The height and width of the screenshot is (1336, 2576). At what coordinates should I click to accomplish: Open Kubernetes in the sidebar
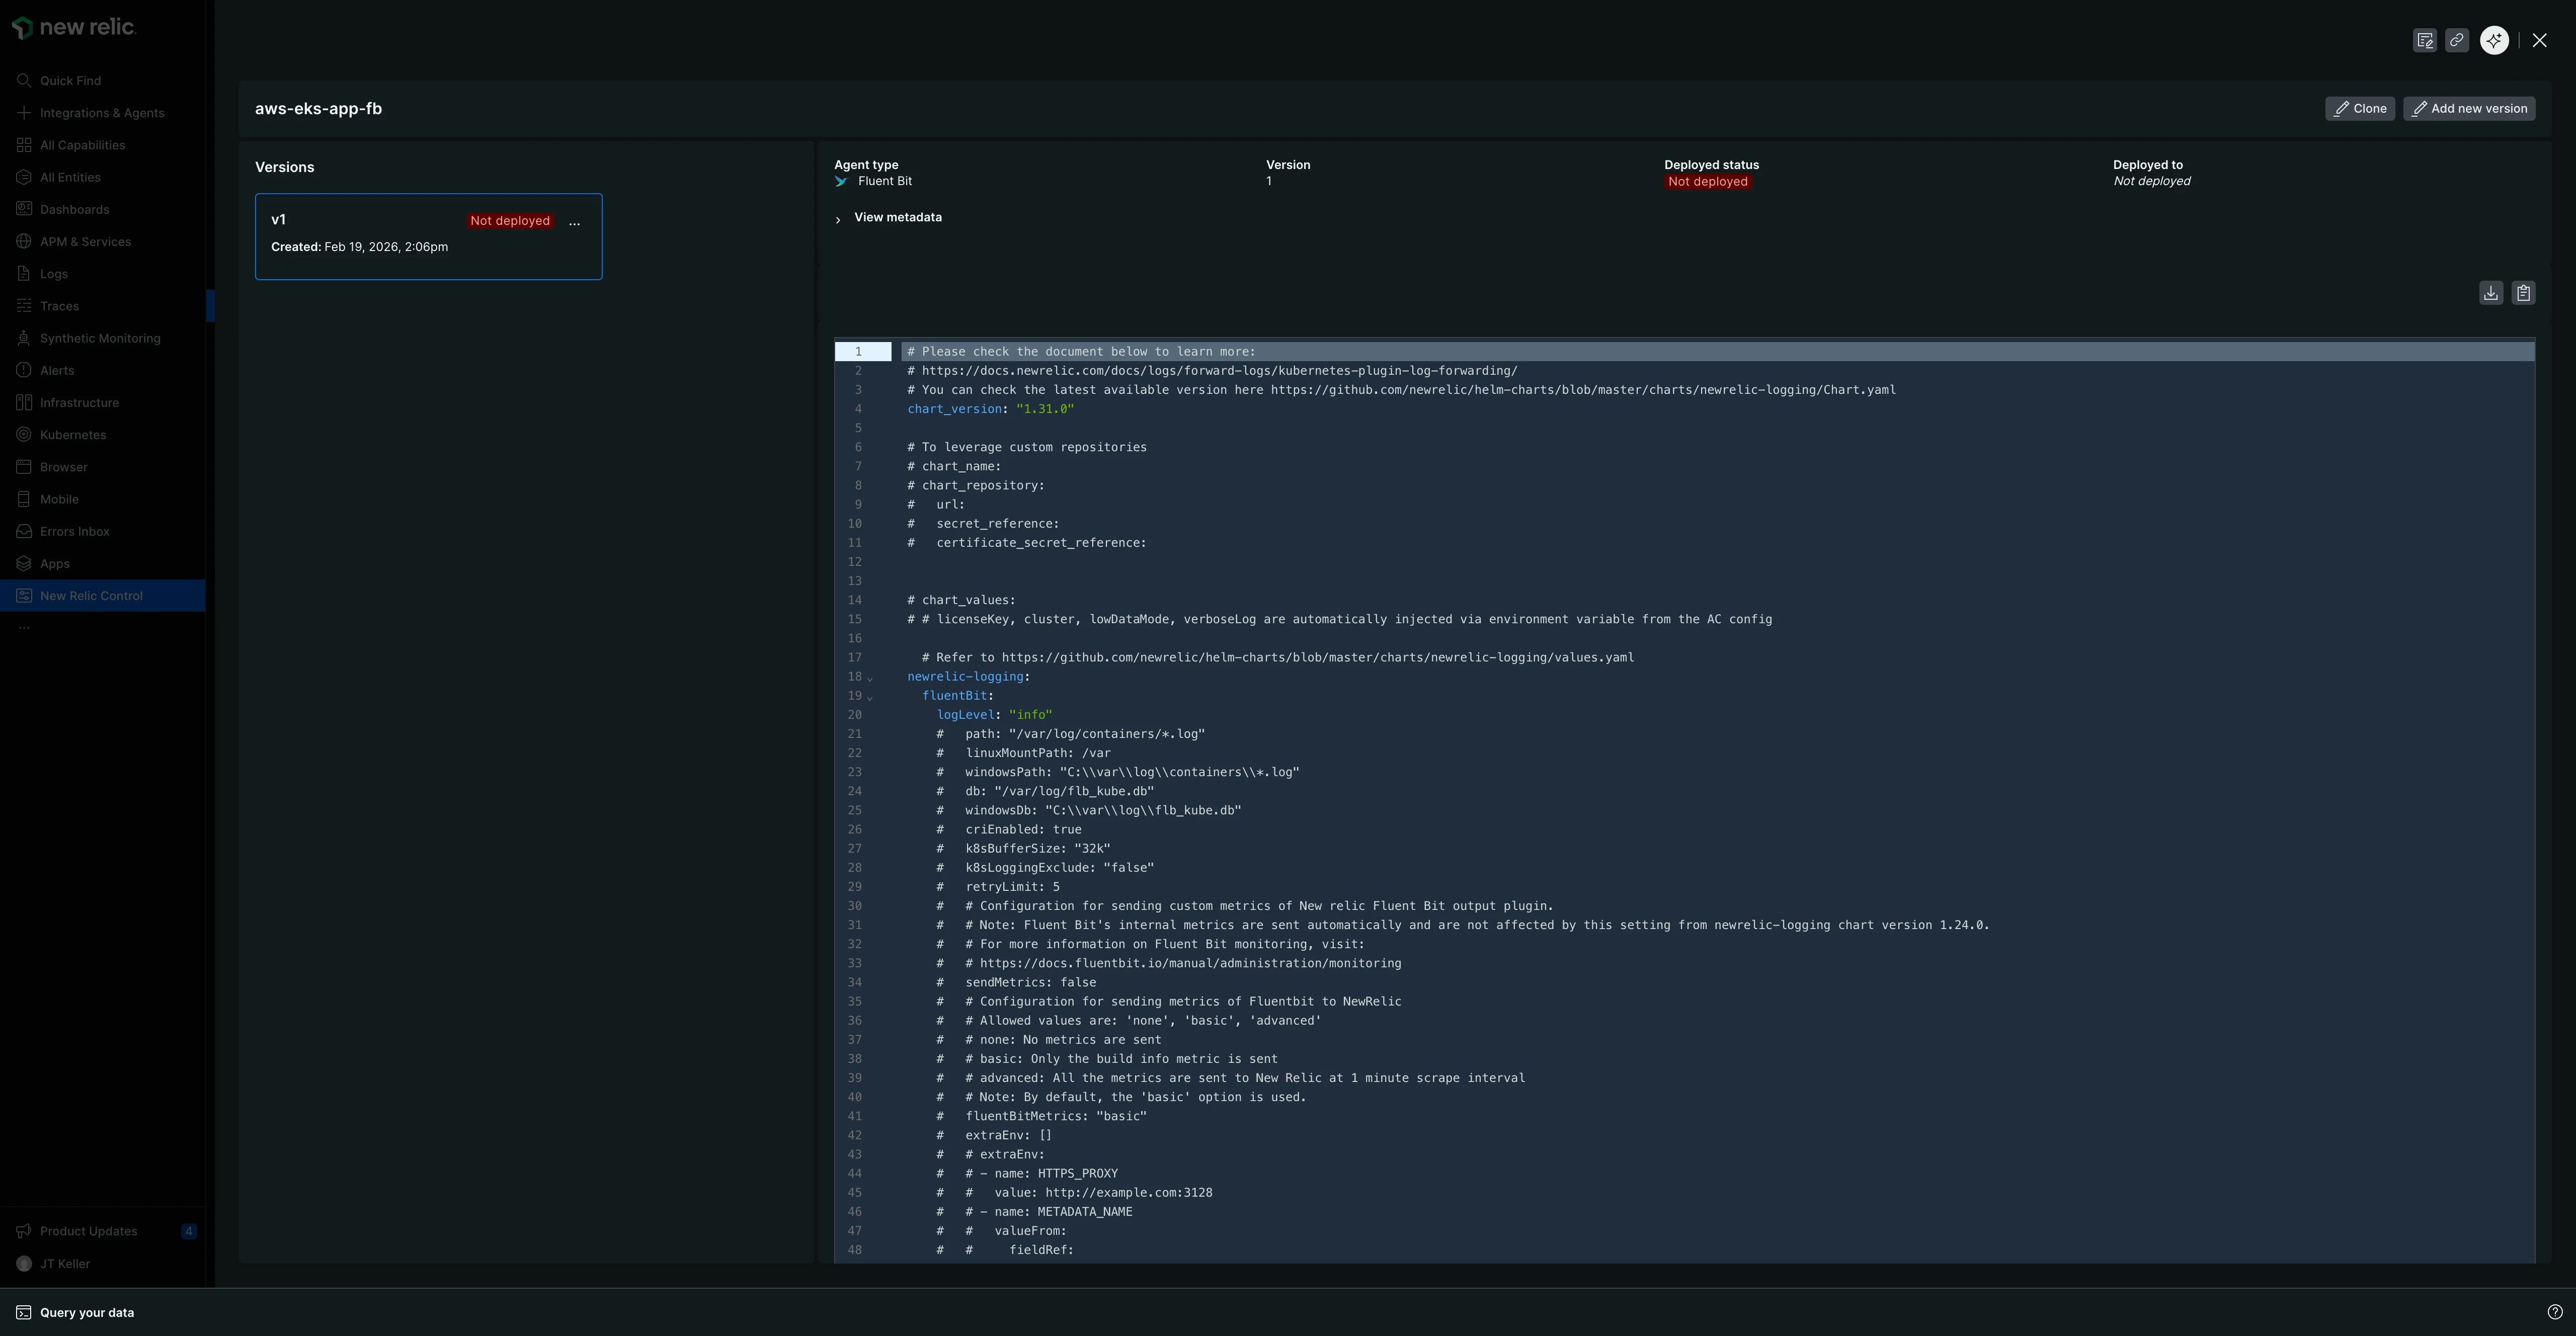tap(72, 435)
